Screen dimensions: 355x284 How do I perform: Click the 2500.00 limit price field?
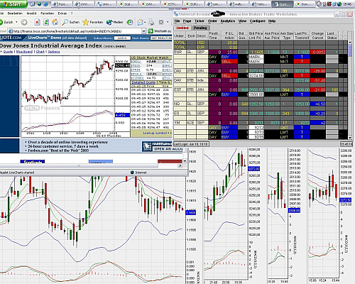(x=256, y=94)
